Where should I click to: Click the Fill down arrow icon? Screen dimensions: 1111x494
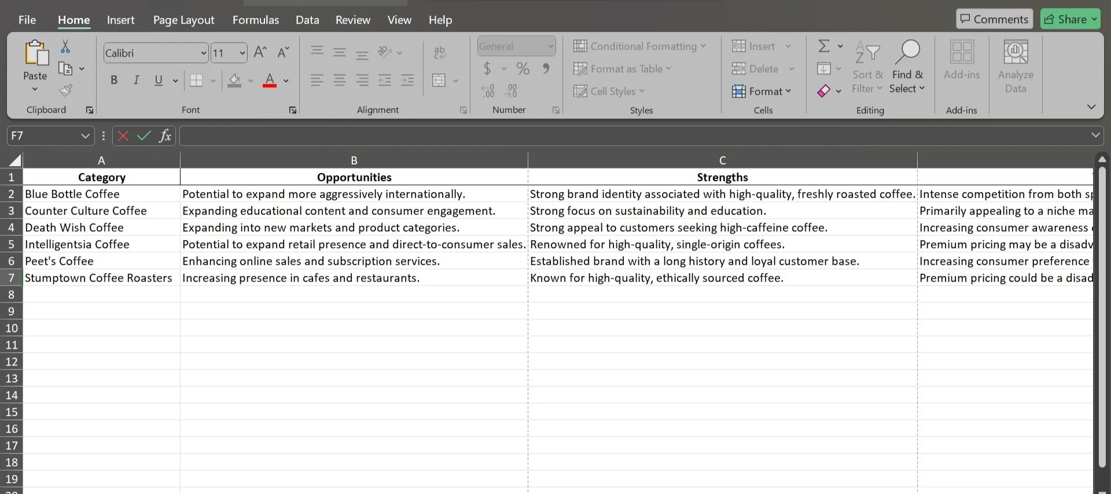(824, 69)
